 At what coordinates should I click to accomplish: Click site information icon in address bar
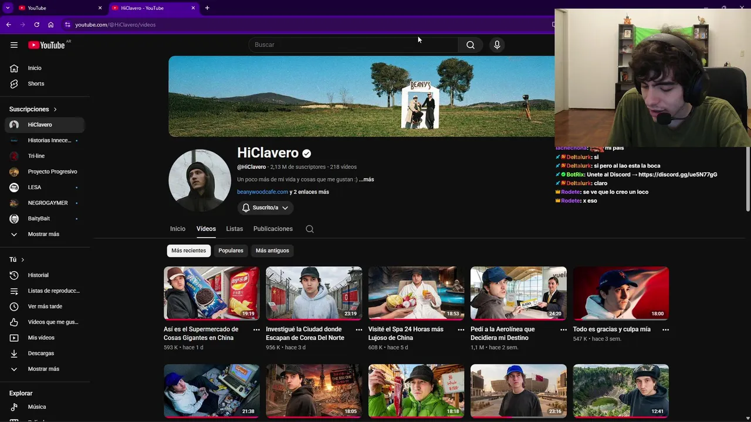67,25
